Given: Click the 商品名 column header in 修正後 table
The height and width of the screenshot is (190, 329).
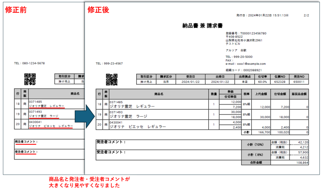Looking at the screenshot, I should [x=158, y=94].
